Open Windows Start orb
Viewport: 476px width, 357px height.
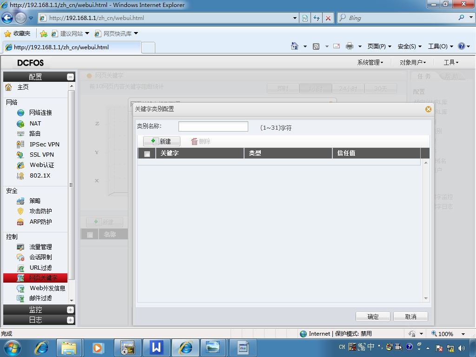click(x=12, y=348)
